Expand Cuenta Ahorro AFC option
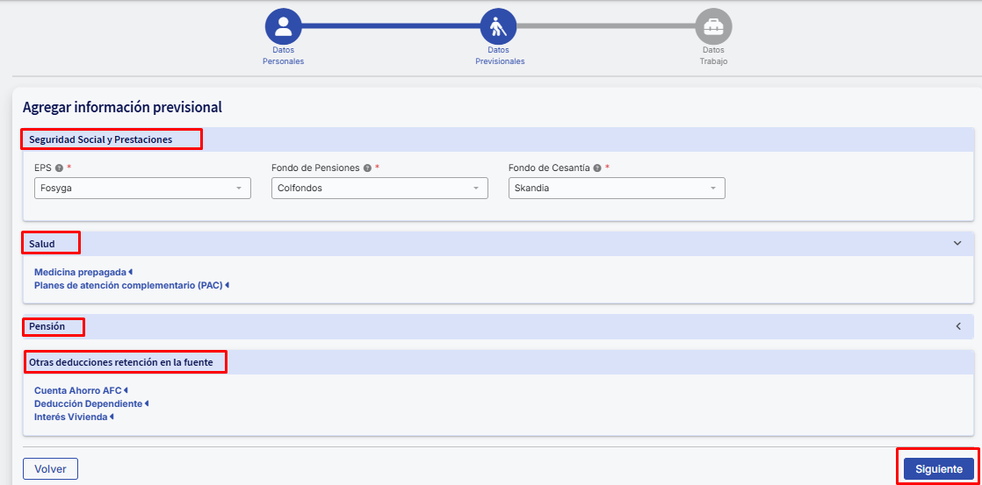 81,390
